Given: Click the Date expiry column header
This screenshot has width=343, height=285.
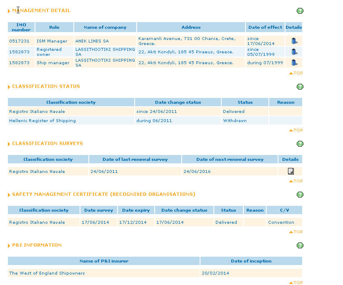Looking at the screenshot, I should (x=136, y=210).
